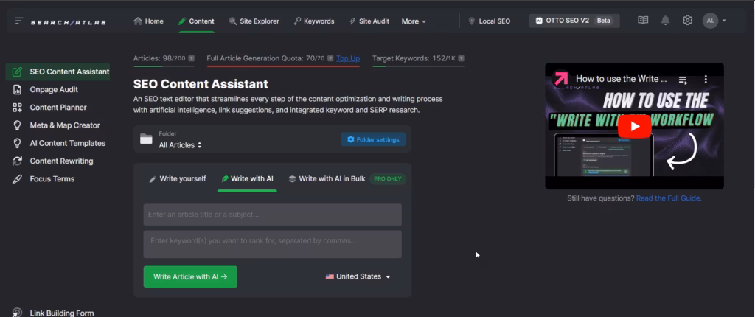Select Write with AI in Bulk tab
This screenshot has height=317, width=755.
pyautogui.click(x=327, y=178)
